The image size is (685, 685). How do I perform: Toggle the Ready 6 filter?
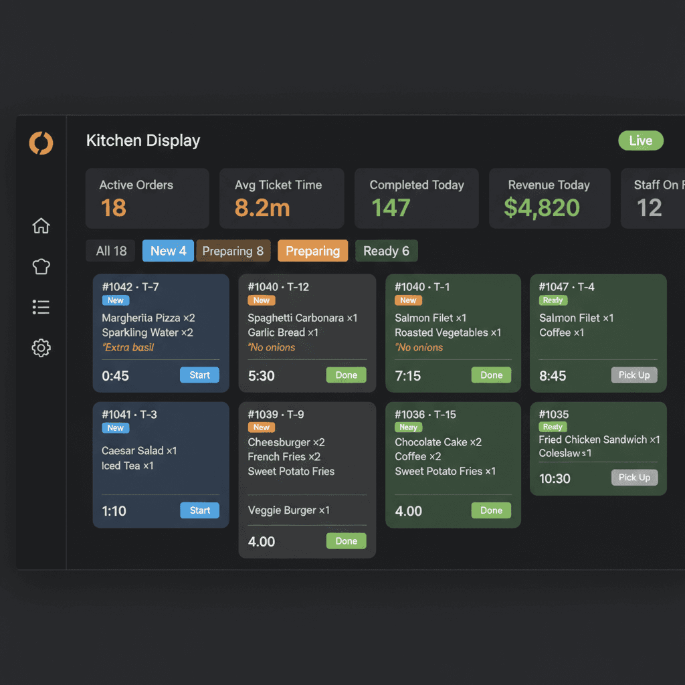coord(386,251)
